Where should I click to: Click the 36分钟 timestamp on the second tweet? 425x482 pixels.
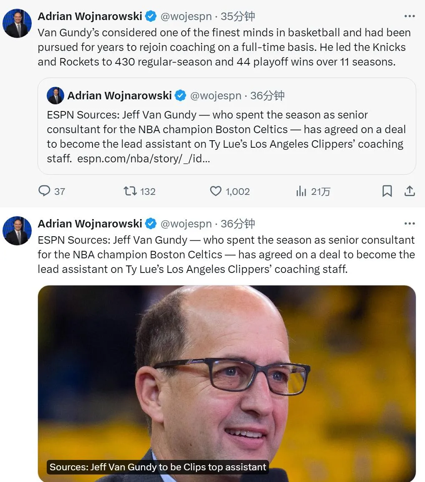[x=237, y=224]
